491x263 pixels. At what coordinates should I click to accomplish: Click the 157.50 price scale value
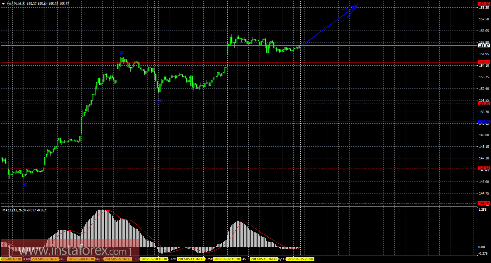(x=483, y=19)
